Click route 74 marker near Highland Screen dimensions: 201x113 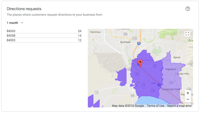171,83
